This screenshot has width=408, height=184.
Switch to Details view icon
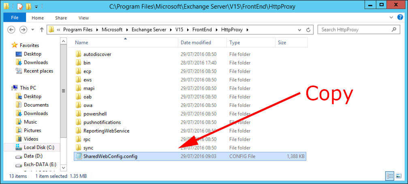pos(390,176)
